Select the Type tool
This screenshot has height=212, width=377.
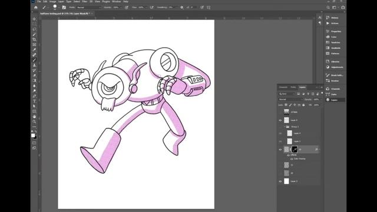pyautogui.click(x=34, y=101)
